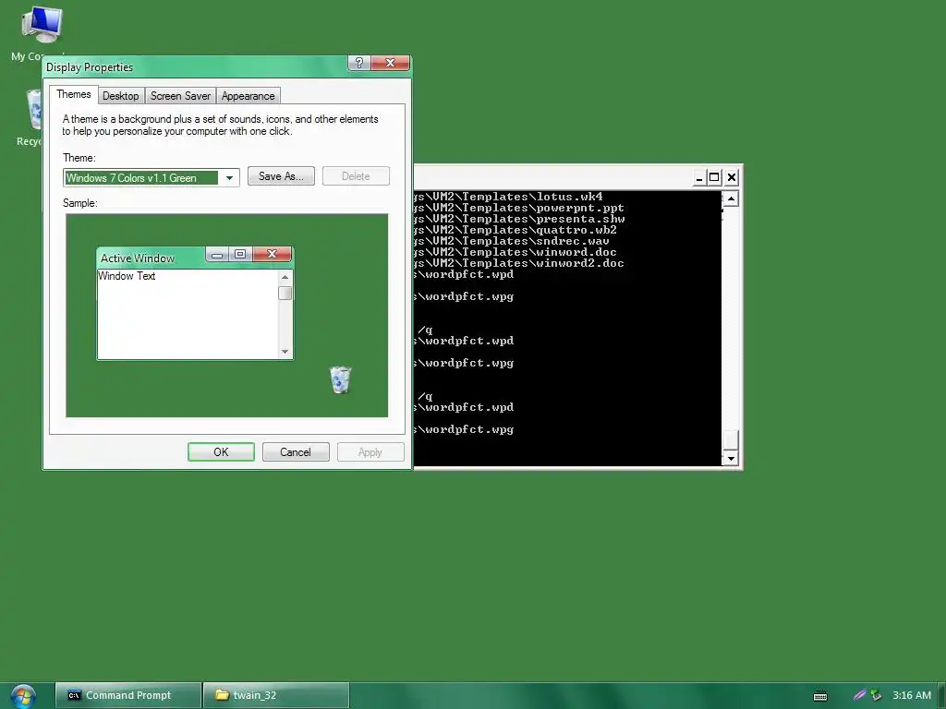The image size is (946, 709).
Task: Click the Recycle Bin in the sample preview
Action: (340, 379)
